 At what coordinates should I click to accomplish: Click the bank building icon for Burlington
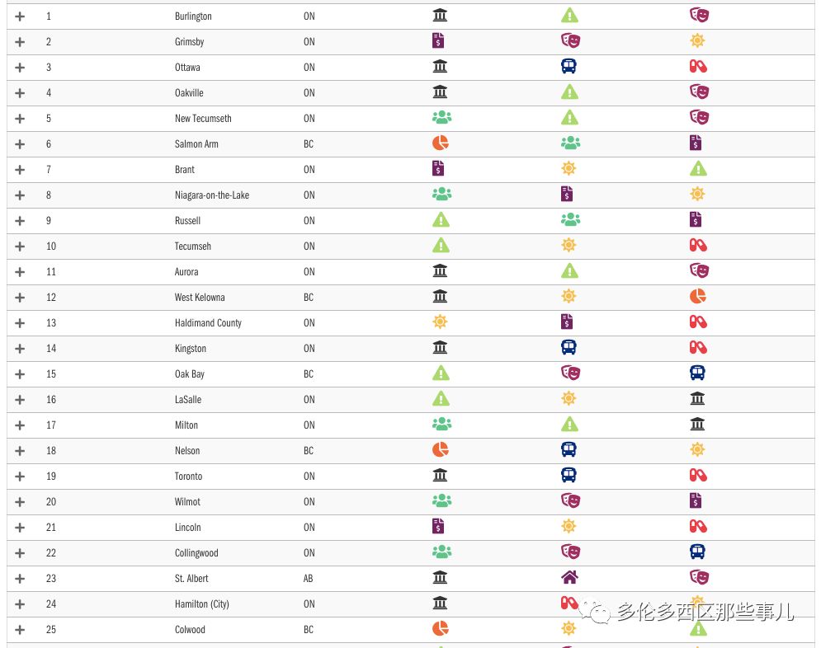coord(440,16)
